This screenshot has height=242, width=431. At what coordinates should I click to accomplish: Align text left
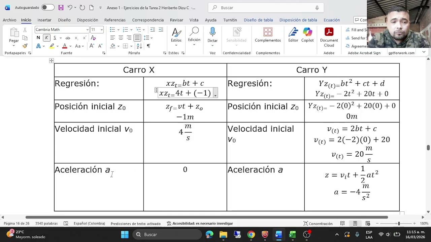coord(112,38)
